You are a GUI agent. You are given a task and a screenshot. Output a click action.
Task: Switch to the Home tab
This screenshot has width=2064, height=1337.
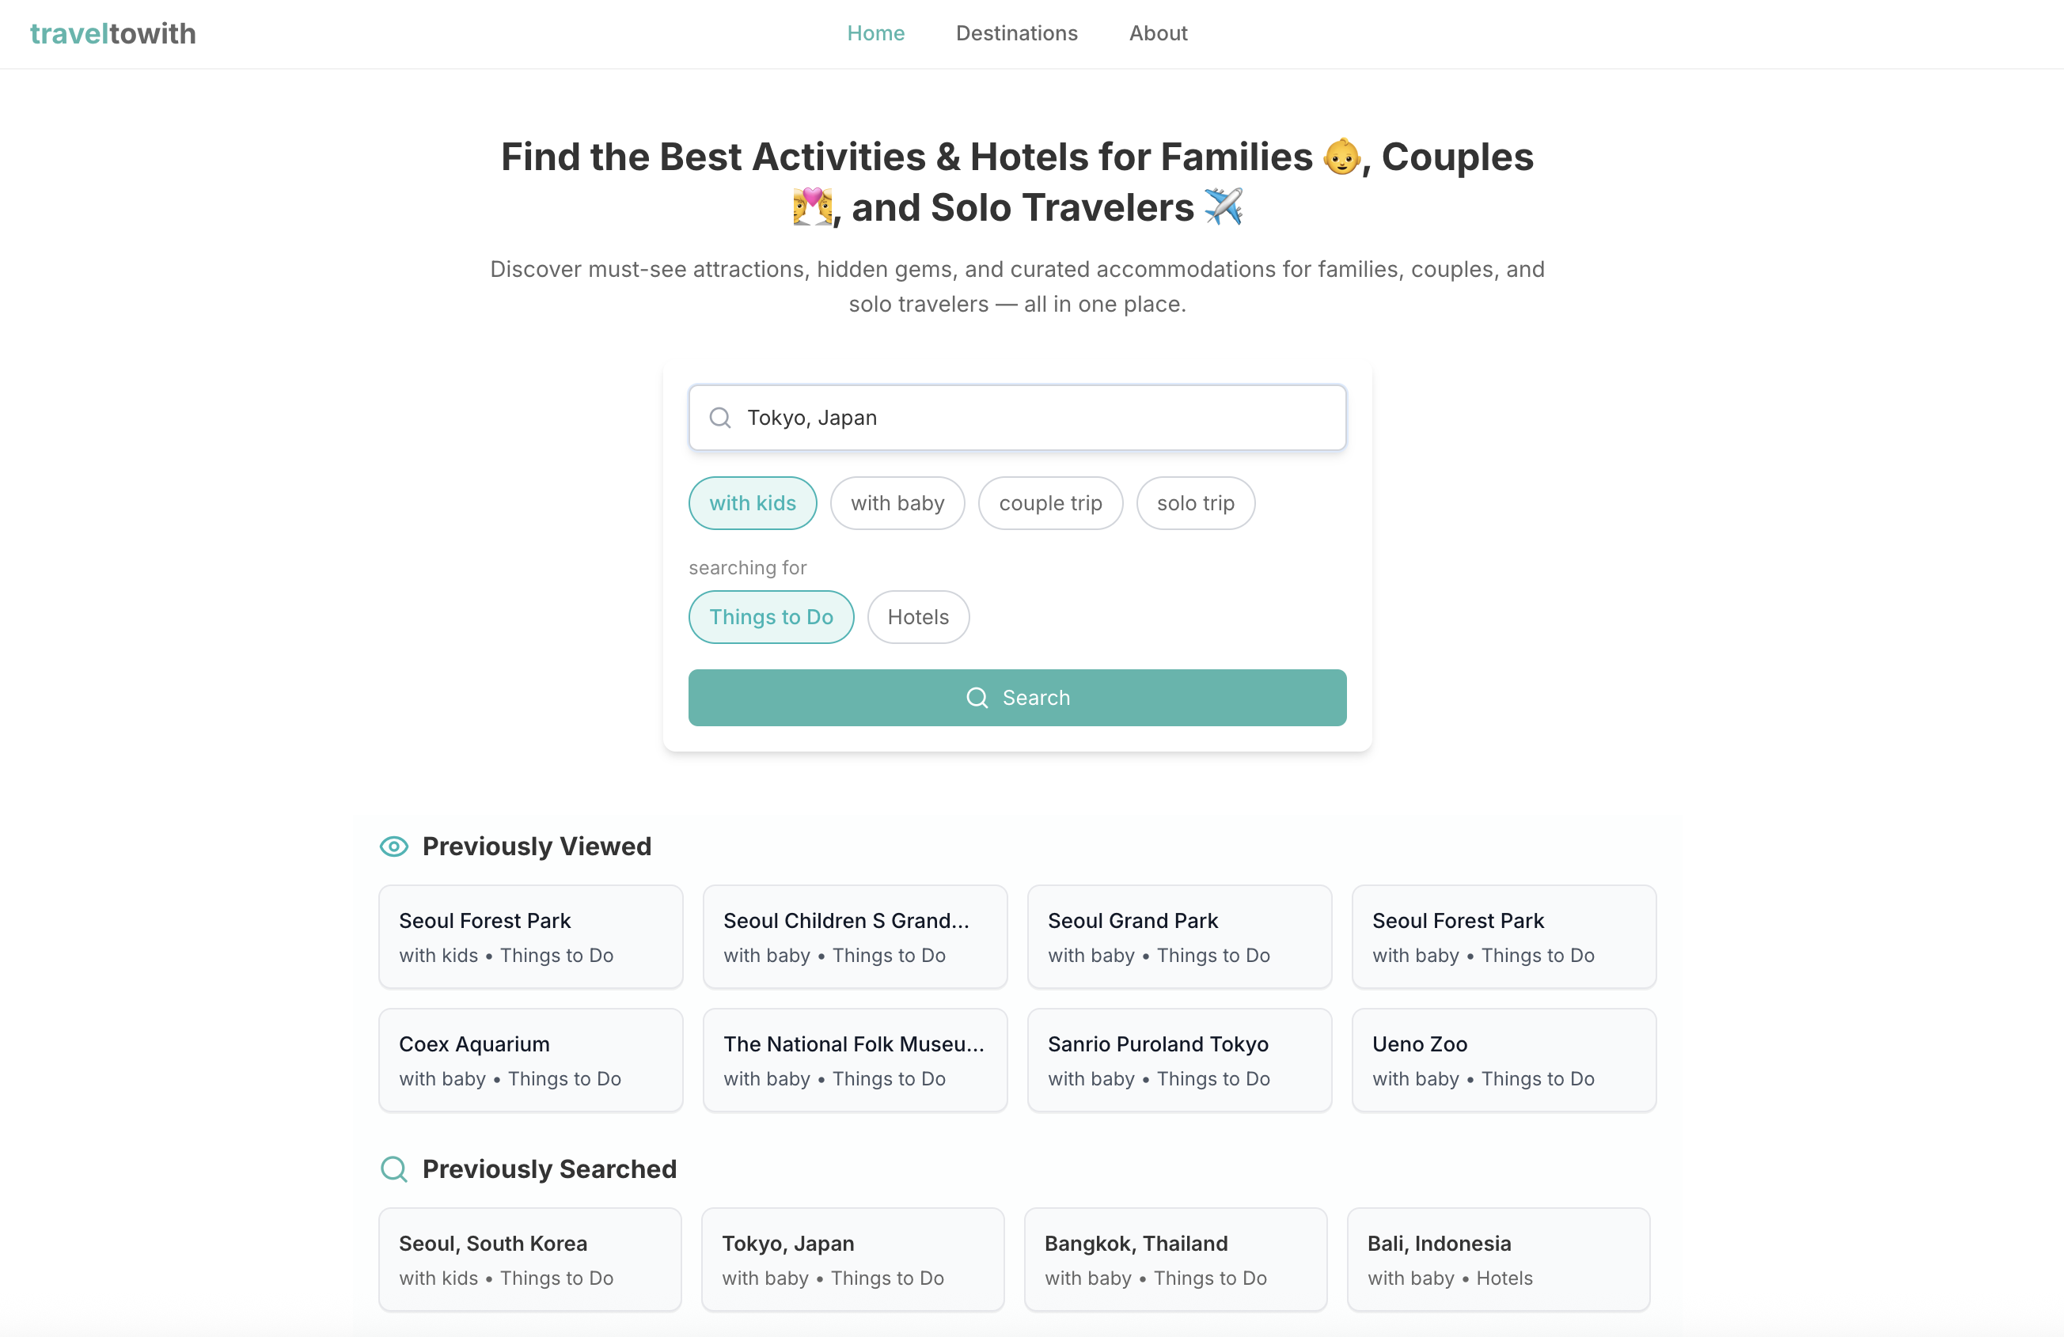coord(876,33)
